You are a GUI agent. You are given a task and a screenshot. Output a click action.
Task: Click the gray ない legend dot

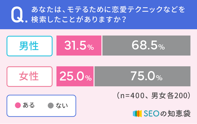pyautogui.click(x=51, y=106)
